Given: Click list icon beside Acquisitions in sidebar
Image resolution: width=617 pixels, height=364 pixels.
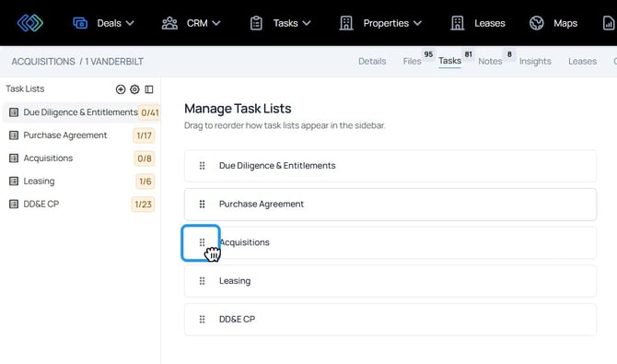Looking at the screenshot, I should 14,158.
